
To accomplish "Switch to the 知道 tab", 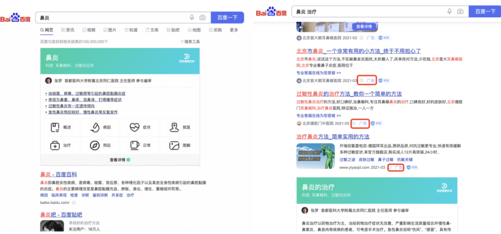I will click(131, 30).
